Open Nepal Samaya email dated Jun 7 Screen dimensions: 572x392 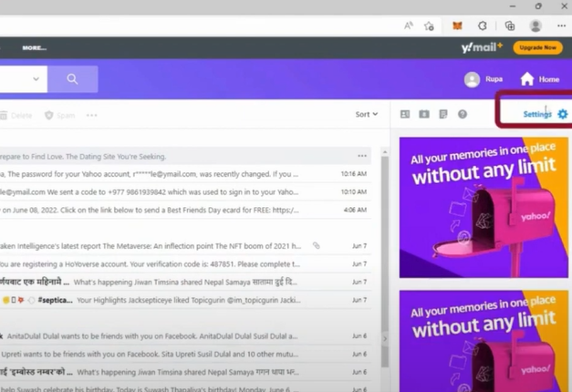click(186, 283)
